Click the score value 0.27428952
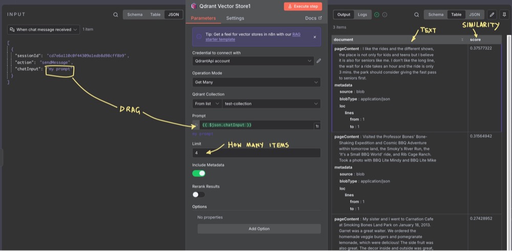 [481, 218]
